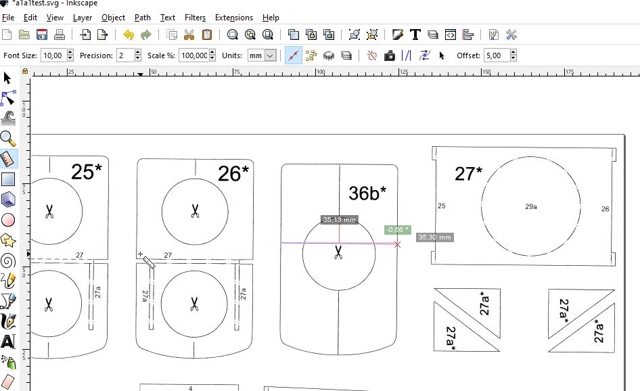Activate the Zoom tool in toolbox

[8, 139]
